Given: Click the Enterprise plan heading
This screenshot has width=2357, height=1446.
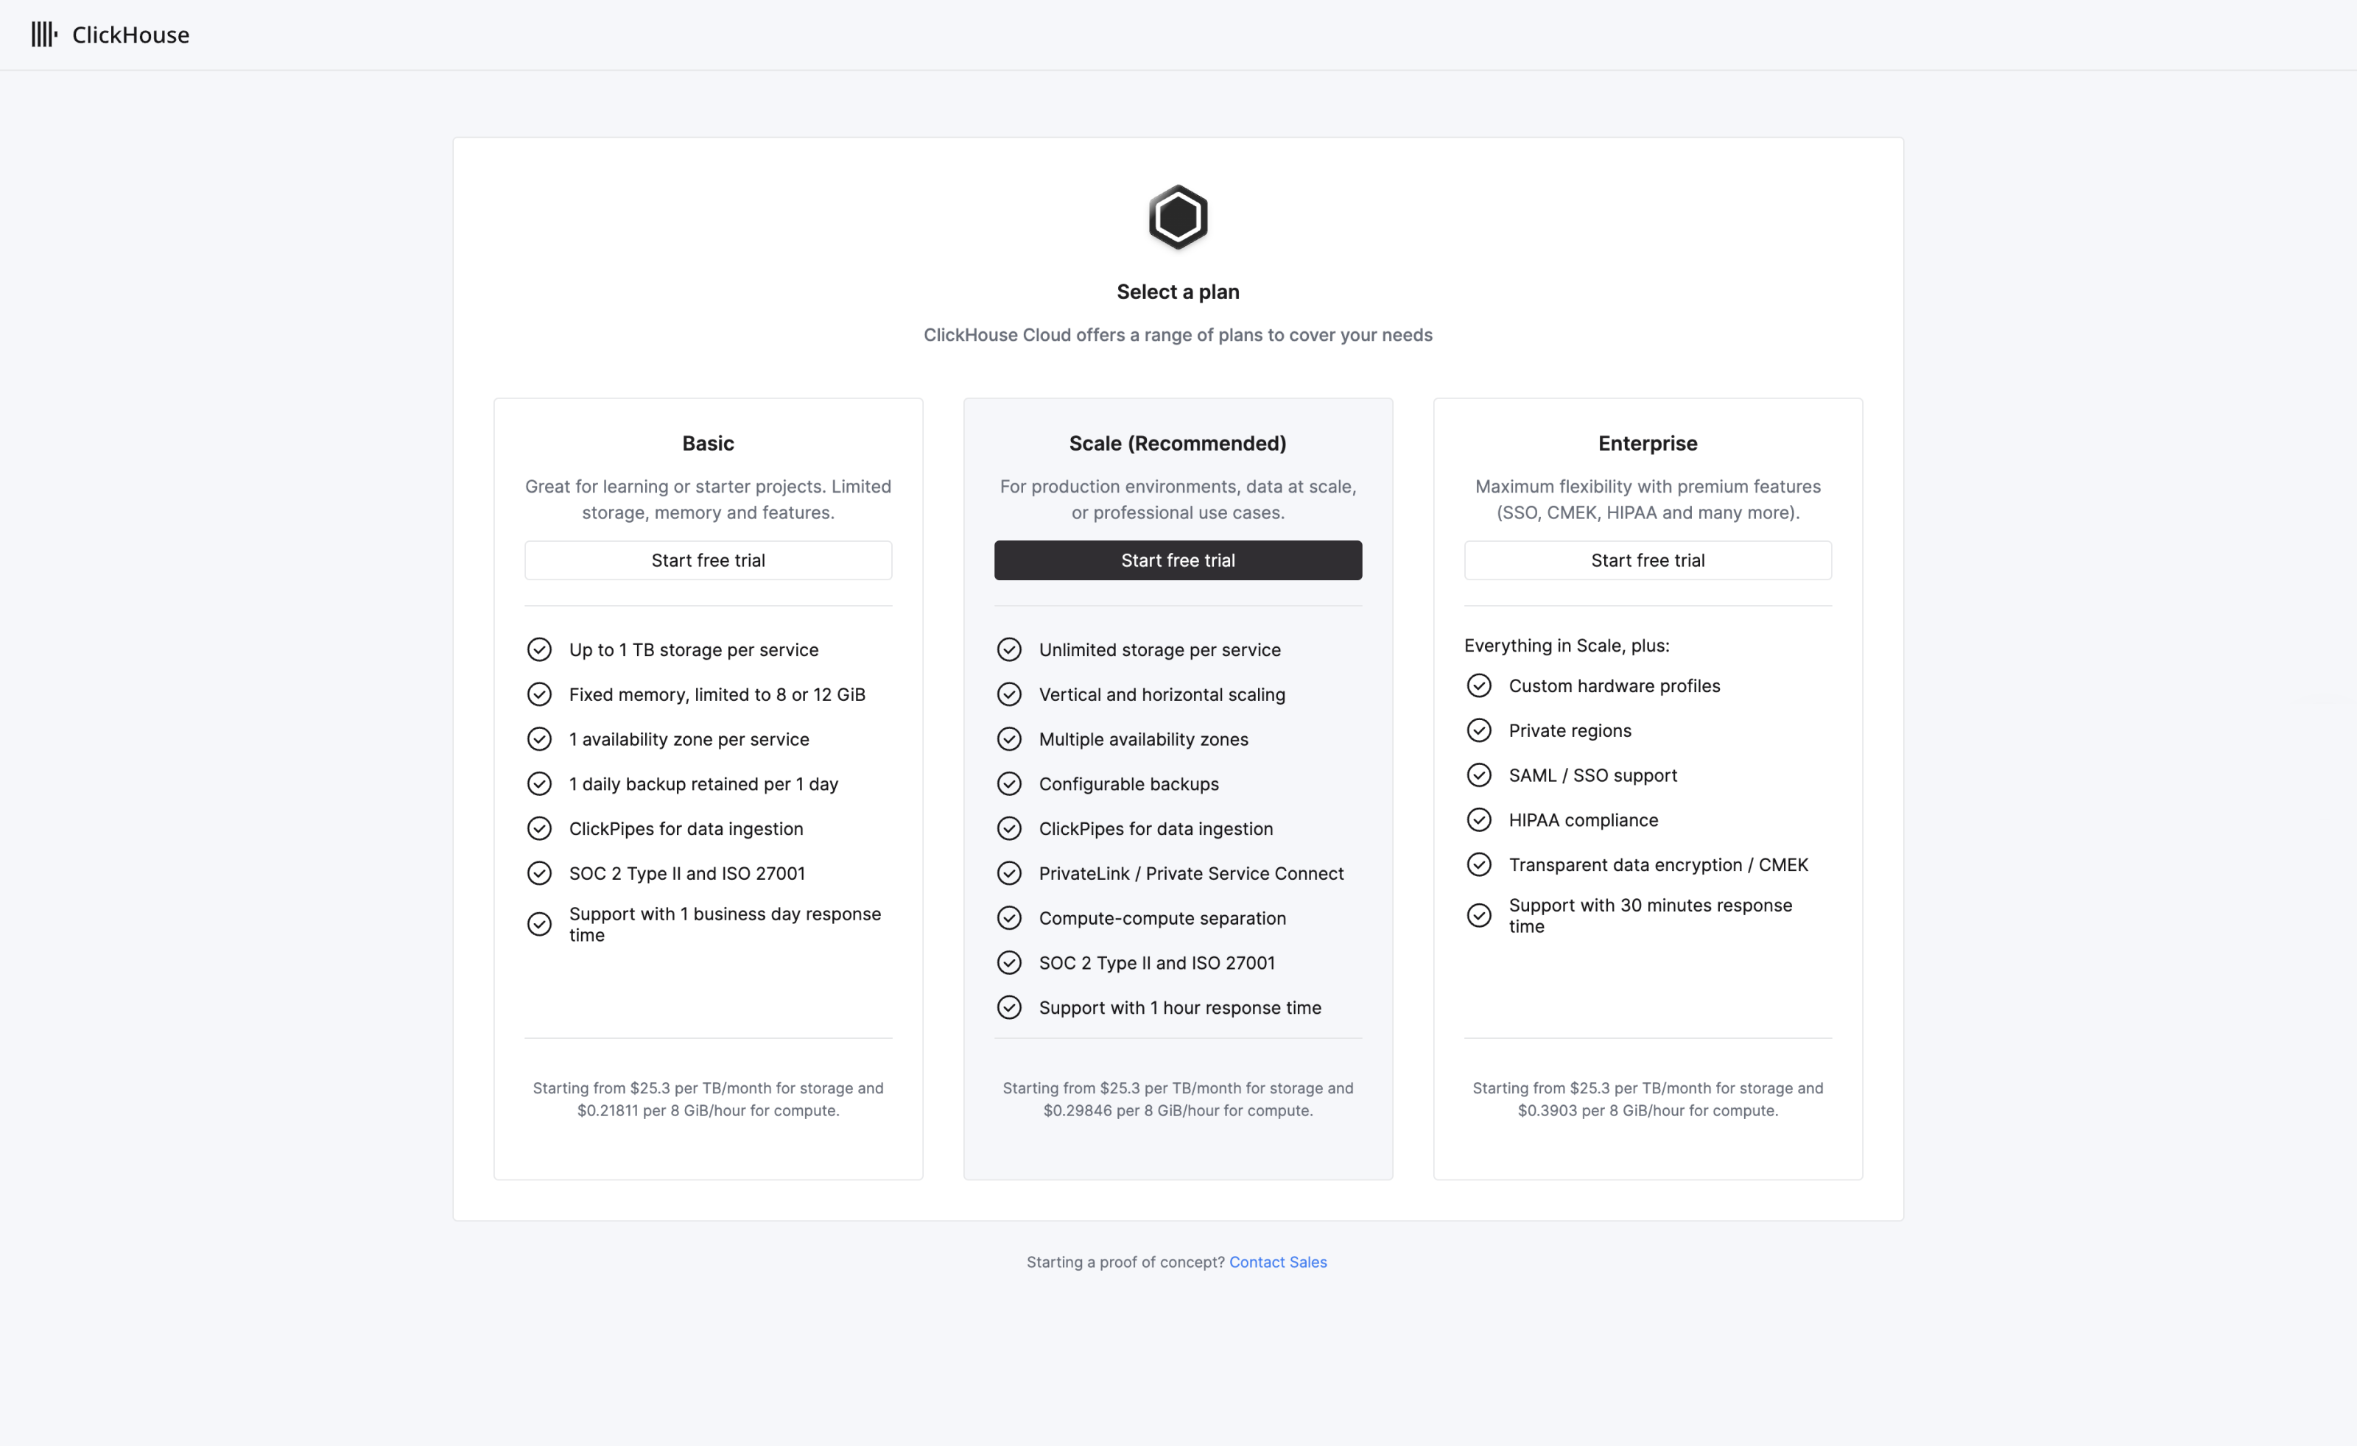Looking at the screenshot, I should pos(1647,444).
